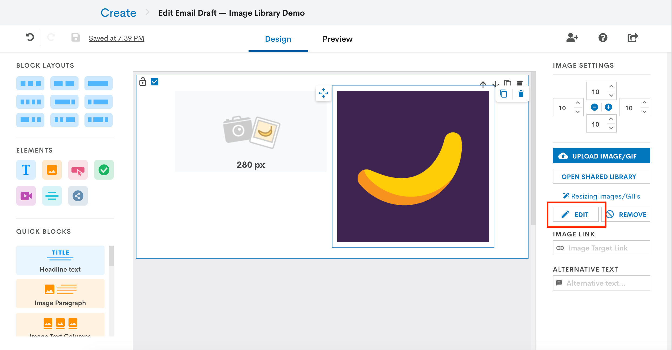The image size is (672, 350).
Task: Delete the banana image element
Action: point(521,94)
